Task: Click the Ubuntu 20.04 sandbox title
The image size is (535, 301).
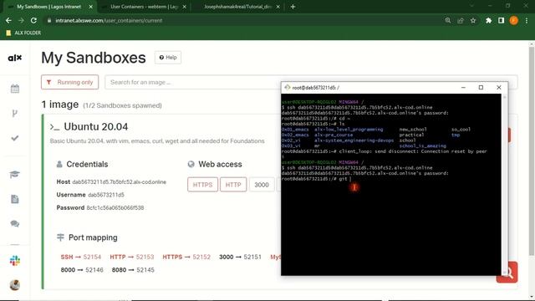Action: [x=96, y=126]
